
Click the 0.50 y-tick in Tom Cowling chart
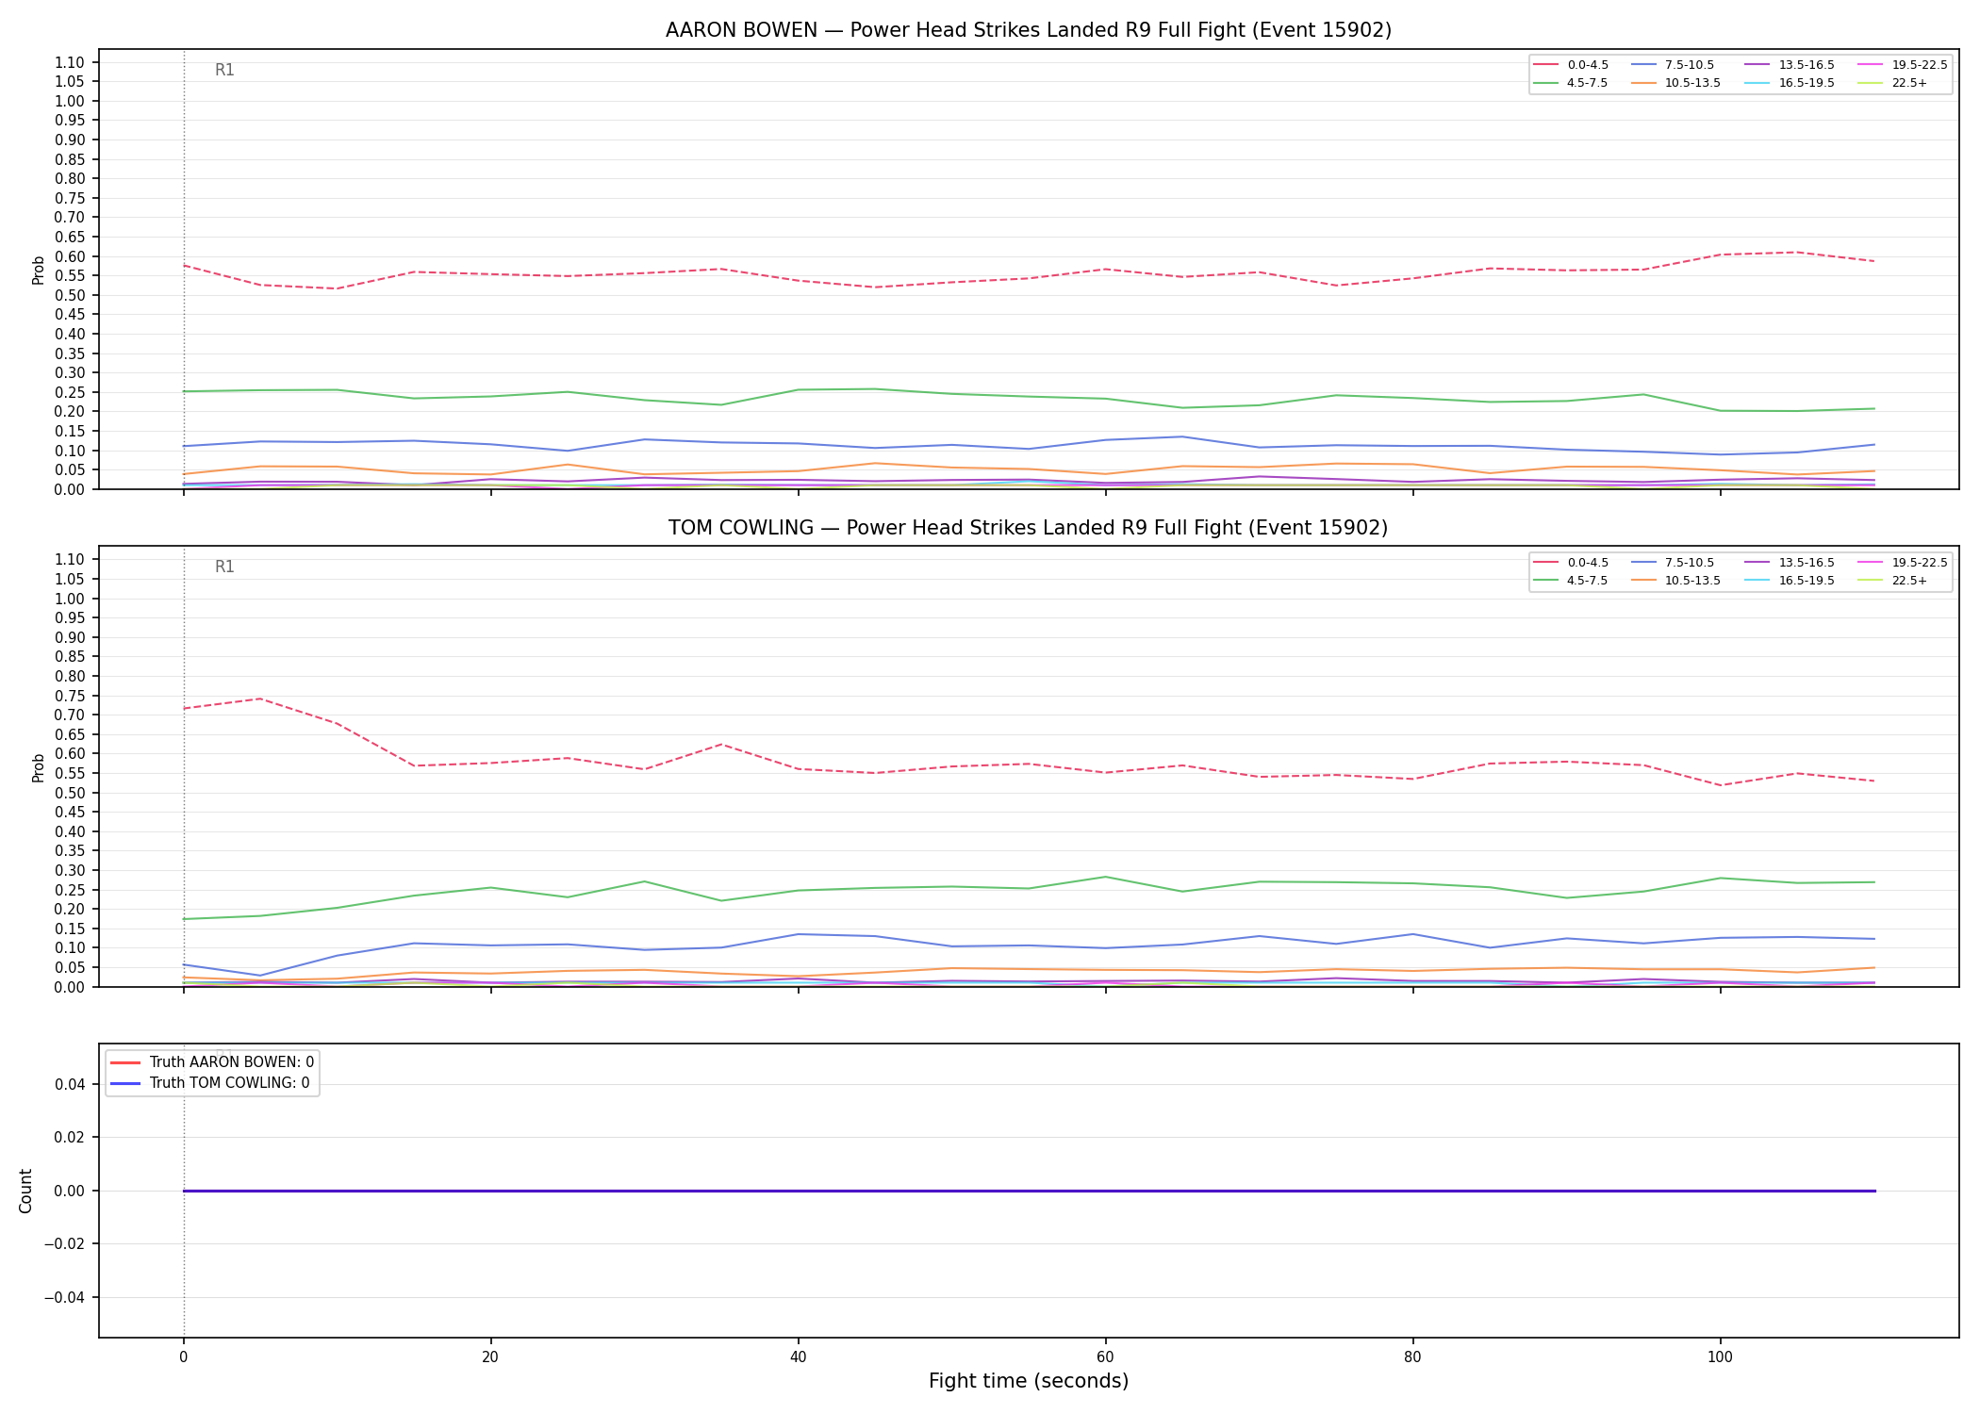point(71,793)
